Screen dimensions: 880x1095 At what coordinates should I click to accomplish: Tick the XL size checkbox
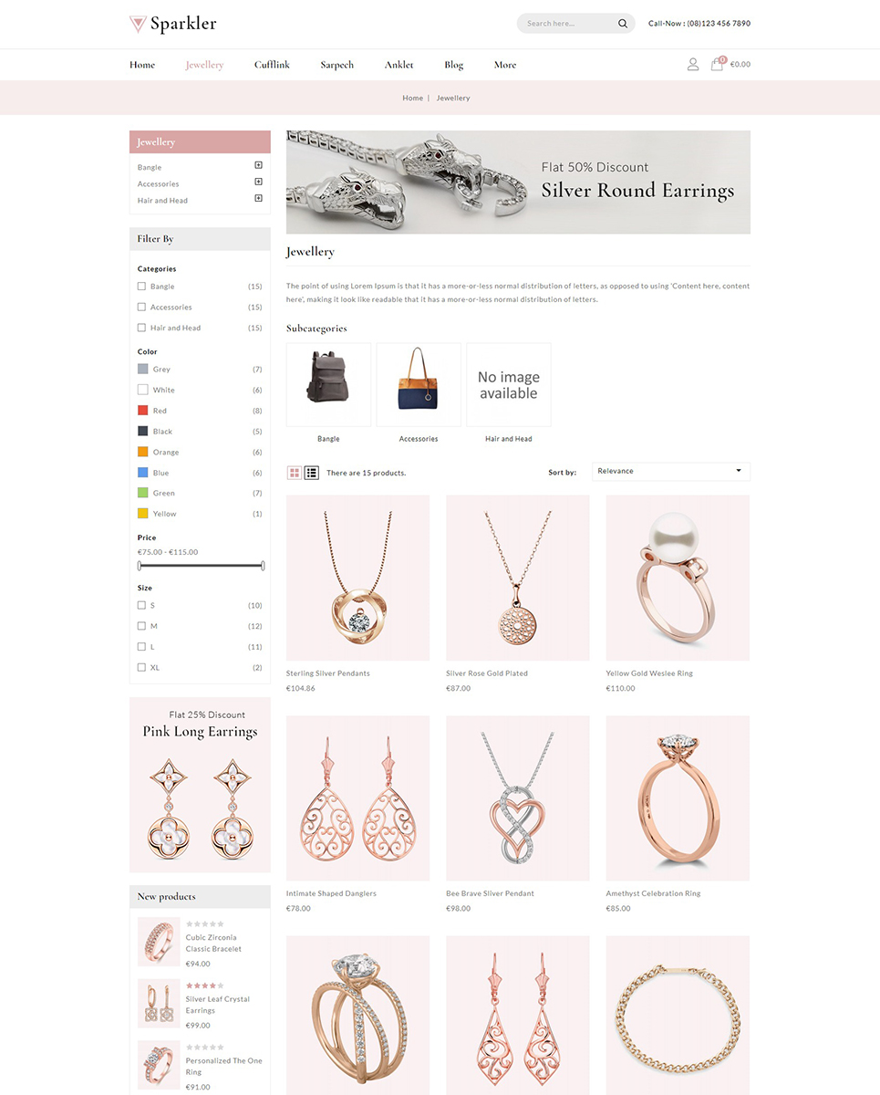coord(141,667)
